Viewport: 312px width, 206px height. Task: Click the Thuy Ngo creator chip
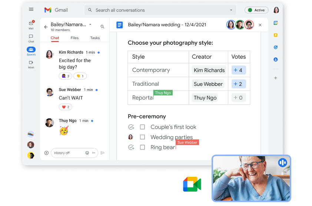pos(205,98)
